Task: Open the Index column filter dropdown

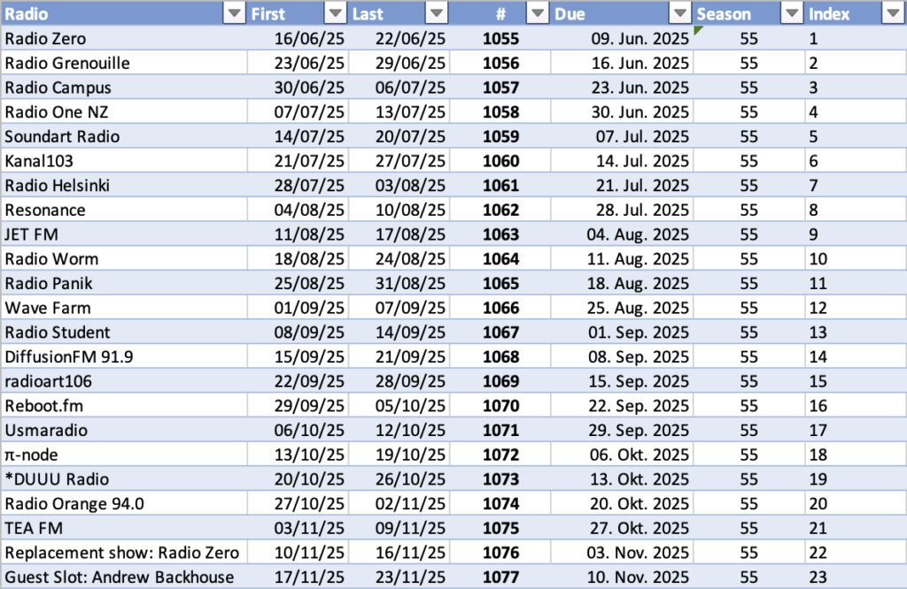Action: [893, 14]
